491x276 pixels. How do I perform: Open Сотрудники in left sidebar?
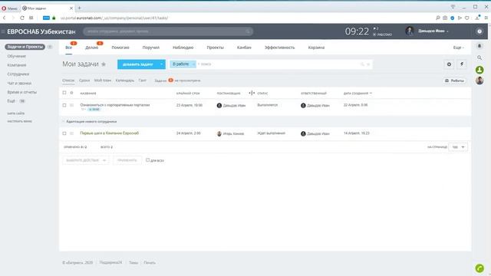point(18,74)
